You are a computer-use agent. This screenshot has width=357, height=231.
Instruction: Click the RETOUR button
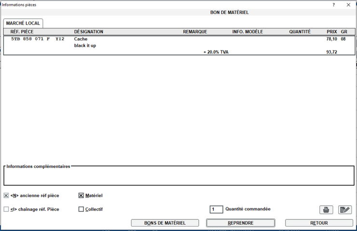tap(319, 223)
